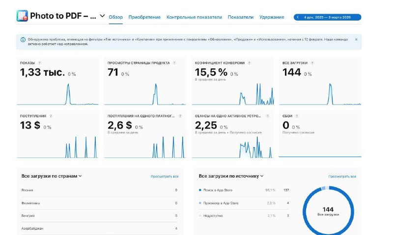Image resolution: width=393 pixels, height=235 pixels.
Task: Click the help icon beside Просмотры страницы продукта
Action: pos(174,63)
